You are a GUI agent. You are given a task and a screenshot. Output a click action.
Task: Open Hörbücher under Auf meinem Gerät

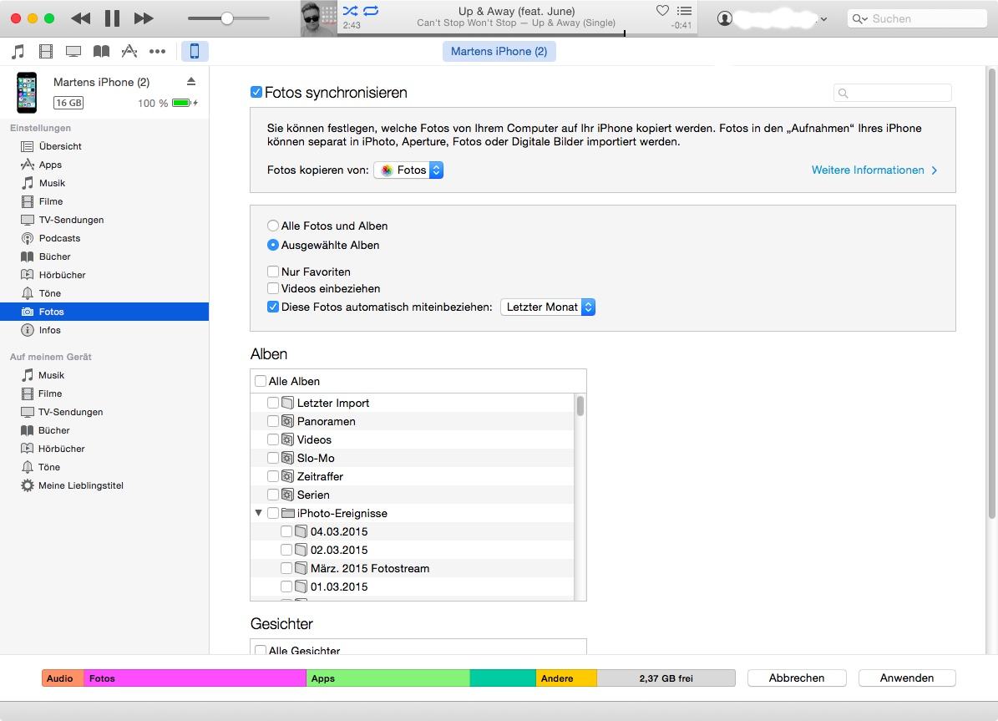pyautogui.click(x=61, y=449)
